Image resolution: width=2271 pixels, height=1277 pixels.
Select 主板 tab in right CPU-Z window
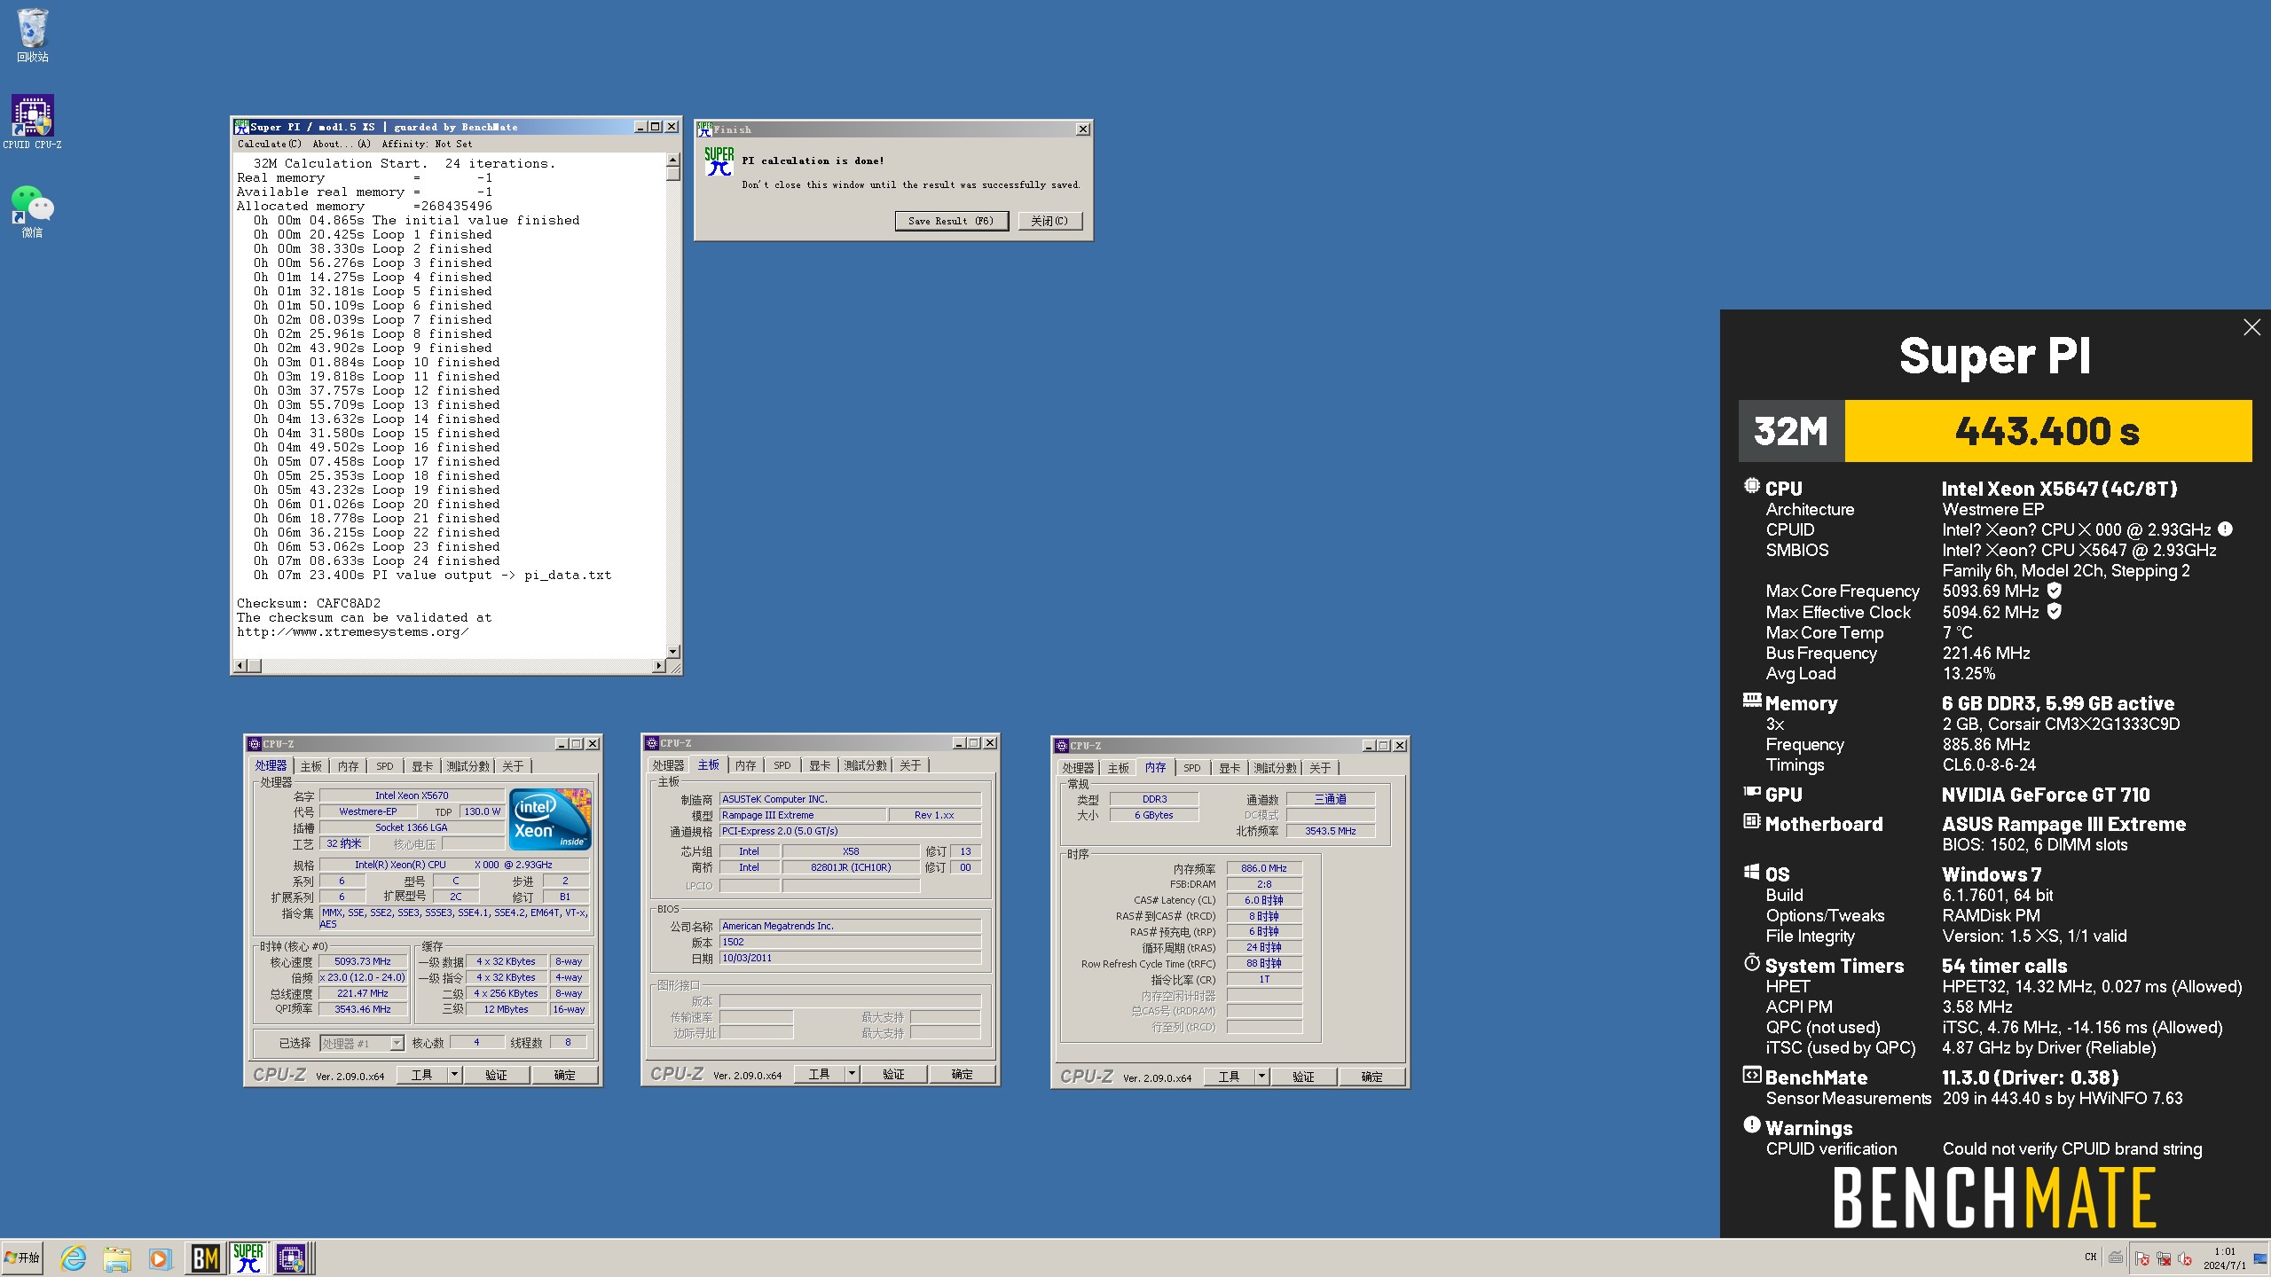click(x=1118, y=768)
